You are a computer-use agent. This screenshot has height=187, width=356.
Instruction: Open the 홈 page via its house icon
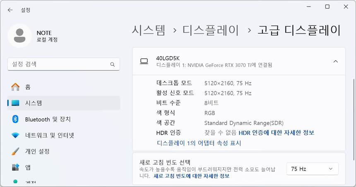click(15, 87)
